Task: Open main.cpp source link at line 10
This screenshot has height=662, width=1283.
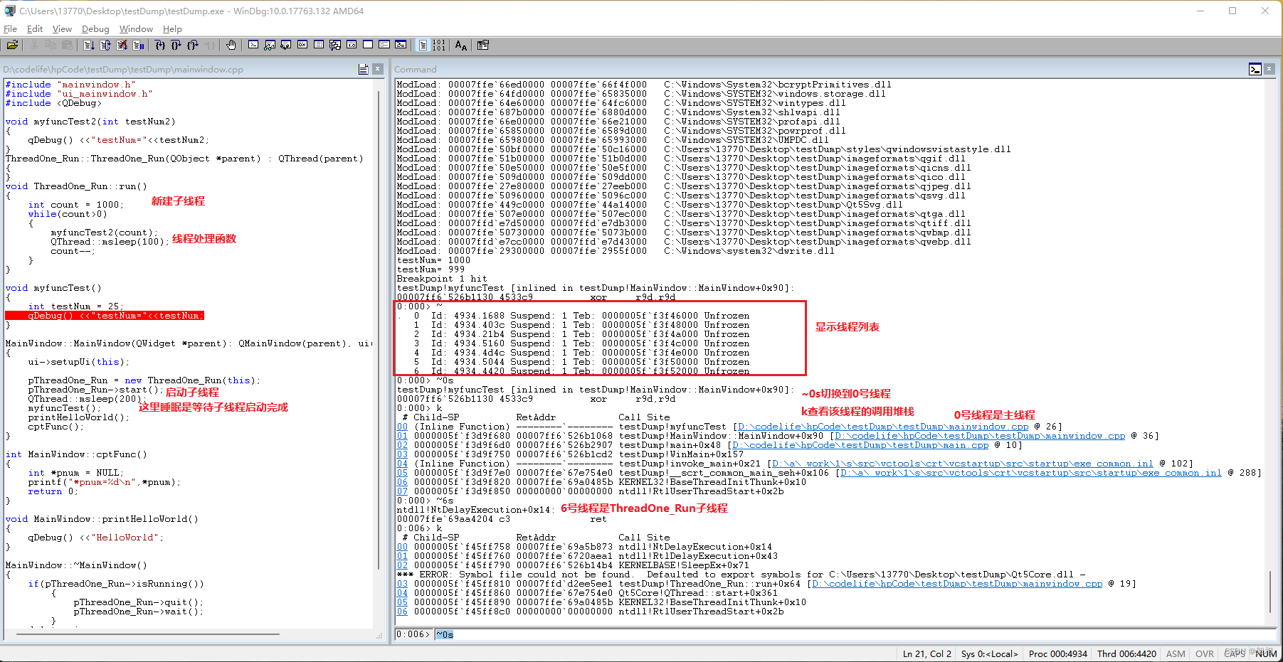Action: [x=860, y=445]
